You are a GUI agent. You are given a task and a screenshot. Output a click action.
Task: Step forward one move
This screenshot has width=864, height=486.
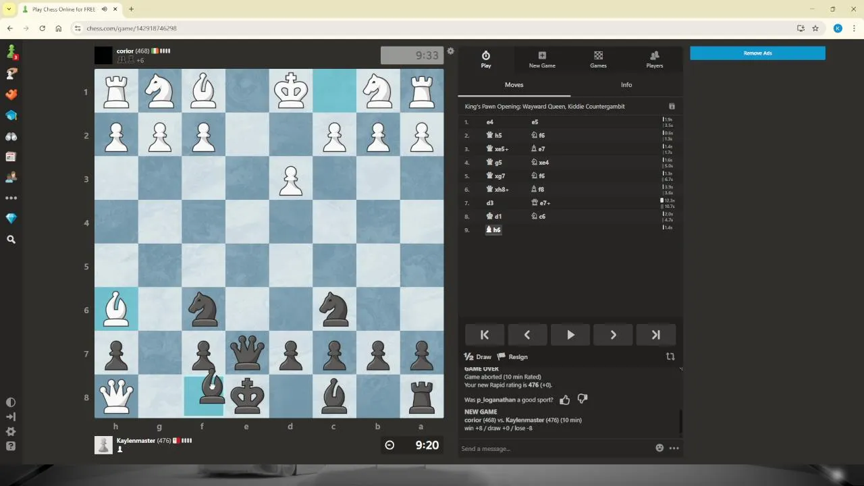(x=613, y=335)
